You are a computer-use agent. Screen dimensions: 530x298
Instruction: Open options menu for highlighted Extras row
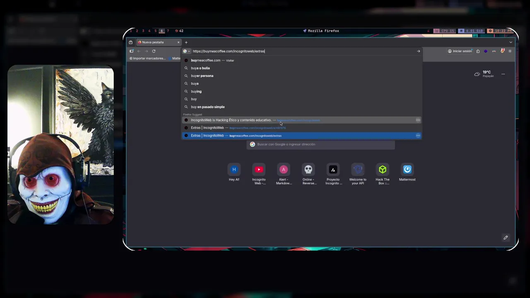[x=418, y=136]
